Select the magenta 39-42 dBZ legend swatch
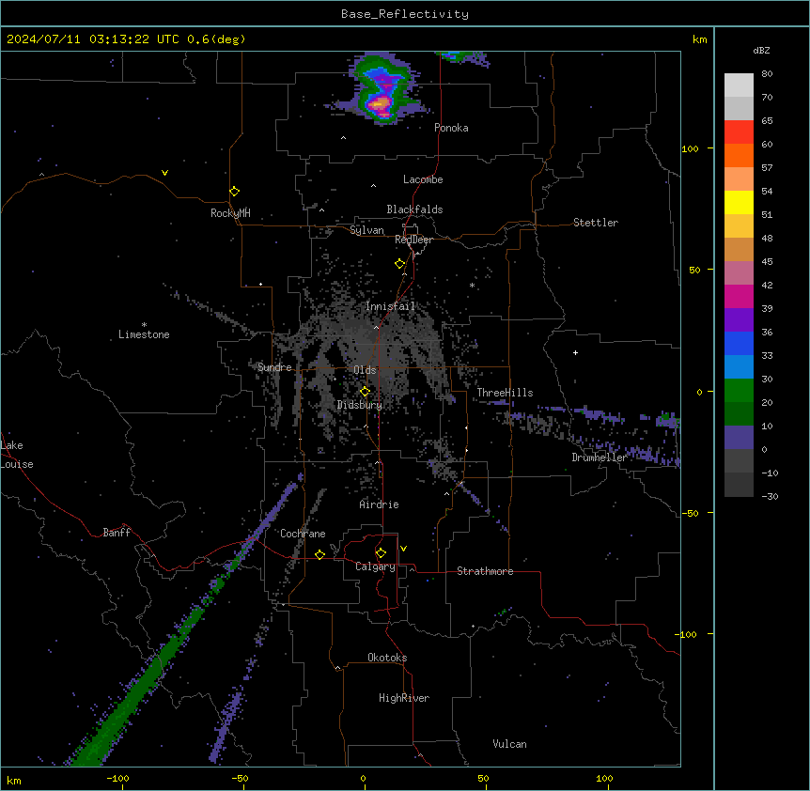The height and width of the screenshot is (791, 810). click(739, 296)
